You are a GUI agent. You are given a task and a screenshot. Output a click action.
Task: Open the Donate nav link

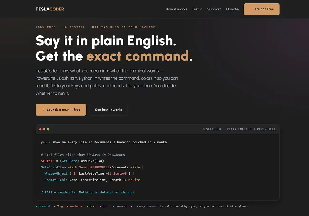(232, 9)
